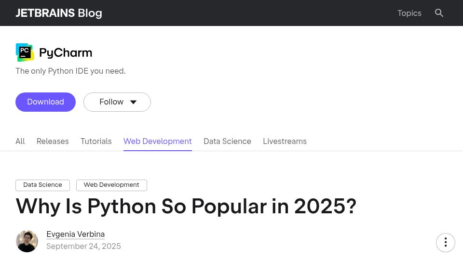Switch to the All tab

coord(20,141)
